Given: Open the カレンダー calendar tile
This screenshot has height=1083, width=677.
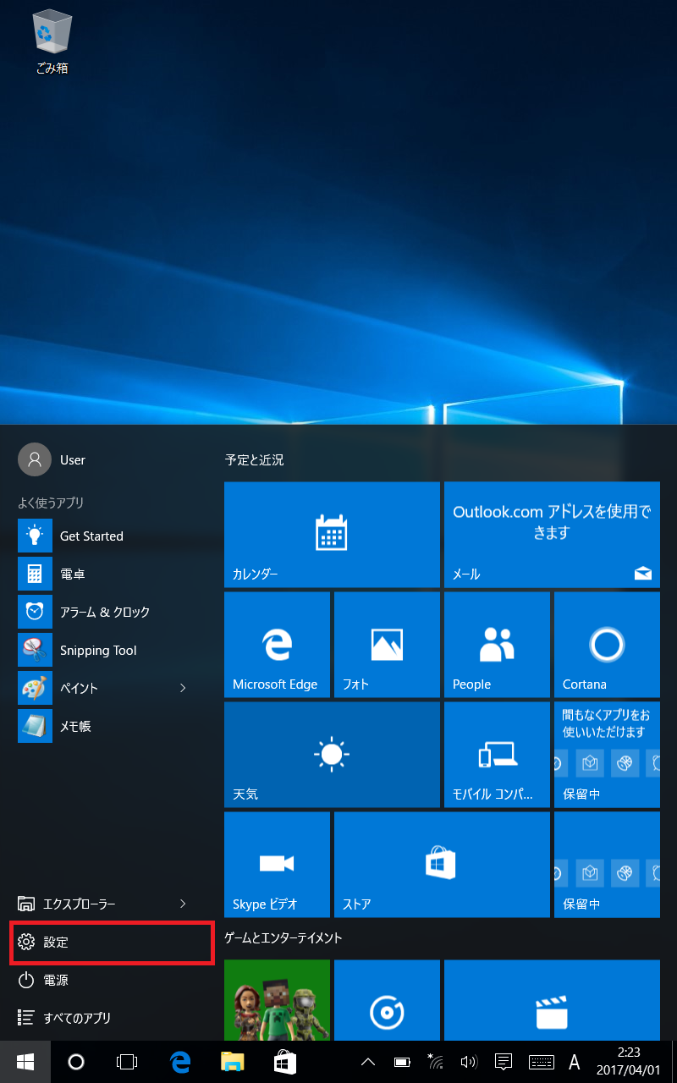Looking at the screenshot, I should tap(332, 534).
